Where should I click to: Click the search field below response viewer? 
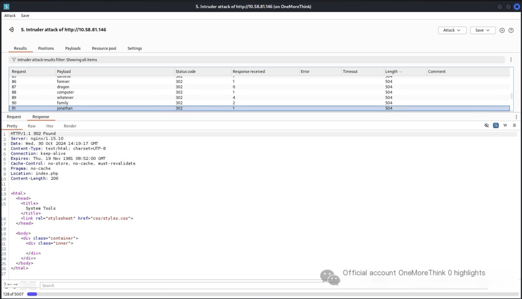tap(264, 285)
